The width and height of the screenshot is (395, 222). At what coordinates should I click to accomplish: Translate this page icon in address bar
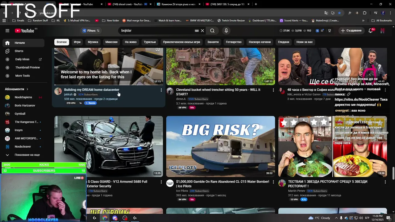(x=326, y=13)
